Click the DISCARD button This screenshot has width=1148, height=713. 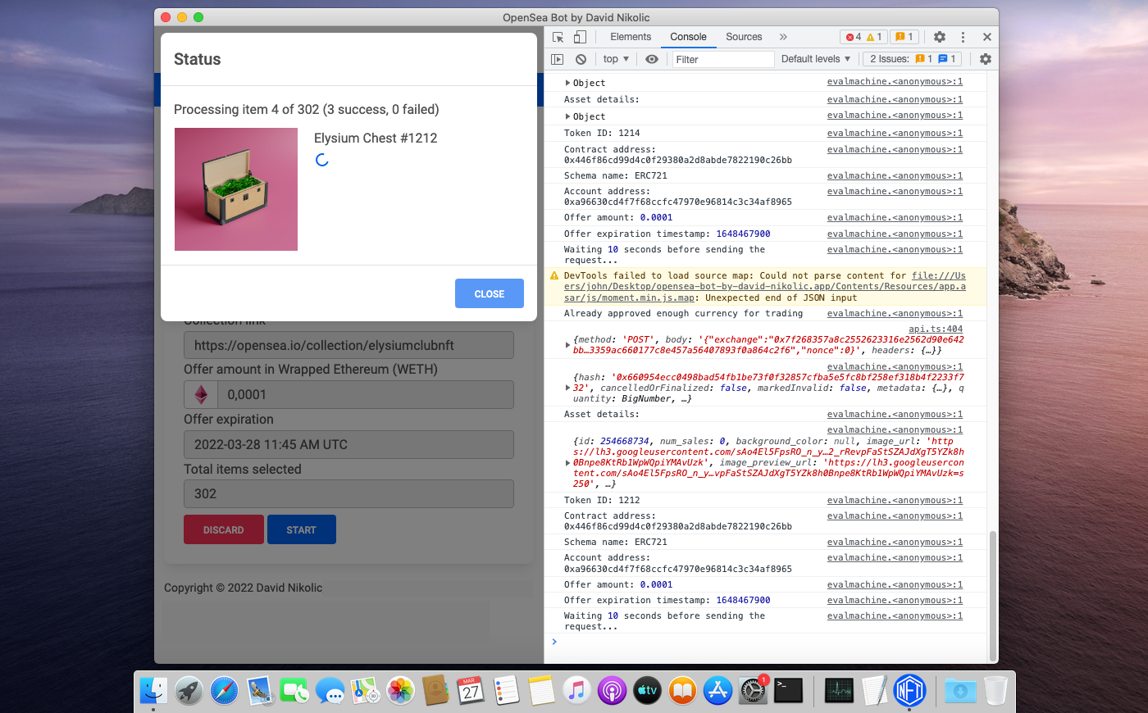[x=224, y=529]
